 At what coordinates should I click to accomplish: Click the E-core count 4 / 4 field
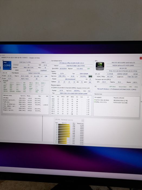pyautogui.click(x=9, y=78)
